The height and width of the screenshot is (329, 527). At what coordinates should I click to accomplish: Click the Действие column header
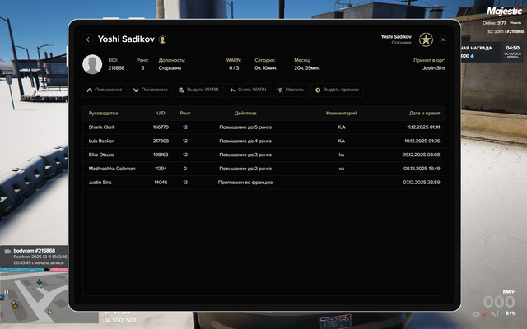[x=245, y=114]
